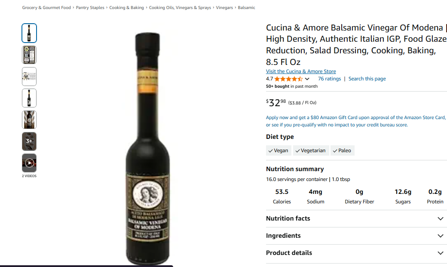
Task: Open the 3+ more images thumbnail
Action: point(29,141)
